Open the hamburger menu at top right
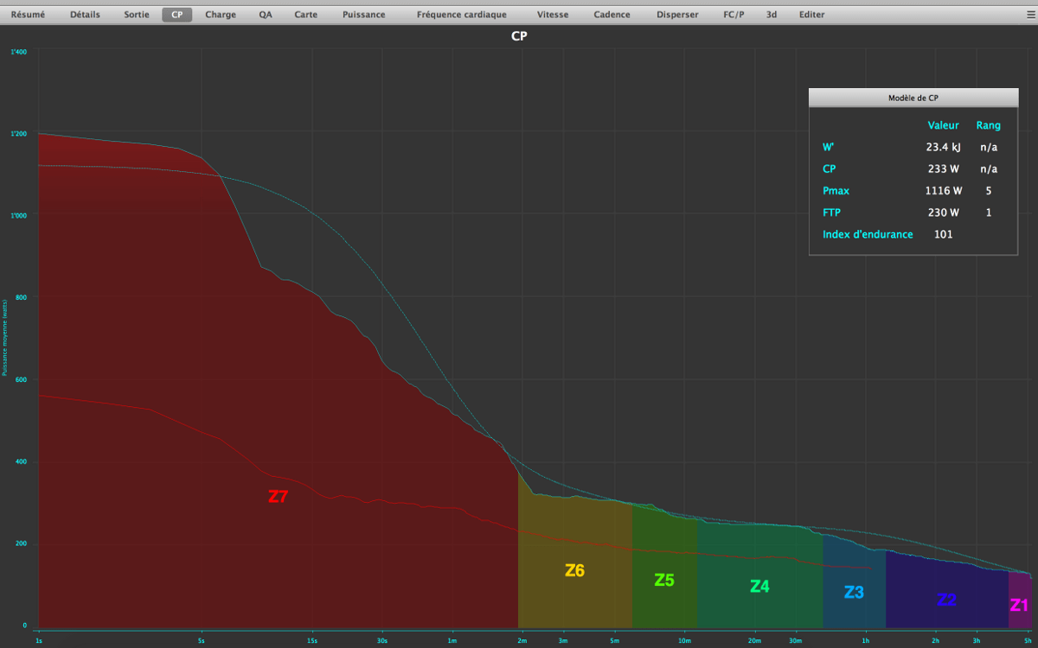 [1029, 15]
